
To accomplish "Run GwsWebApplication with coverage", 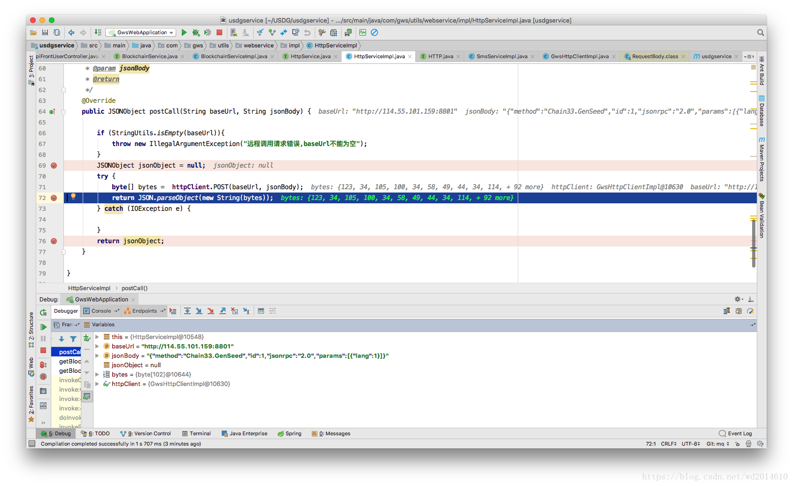I will coord(208,32).
